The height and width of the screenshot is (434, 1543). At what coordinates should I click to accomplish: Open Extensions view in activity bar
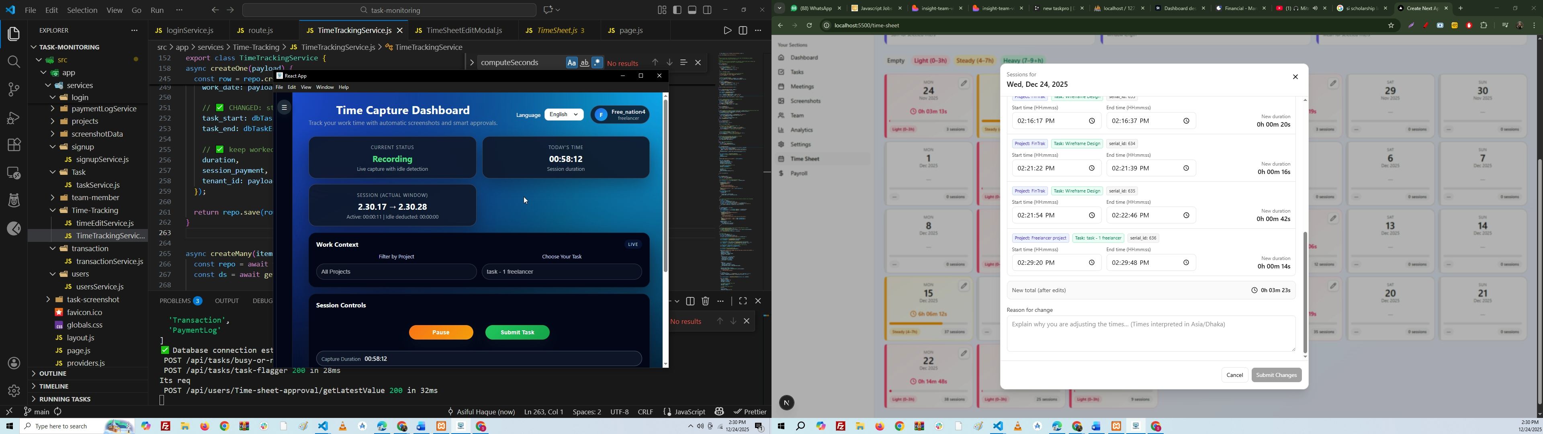[13, 145]
